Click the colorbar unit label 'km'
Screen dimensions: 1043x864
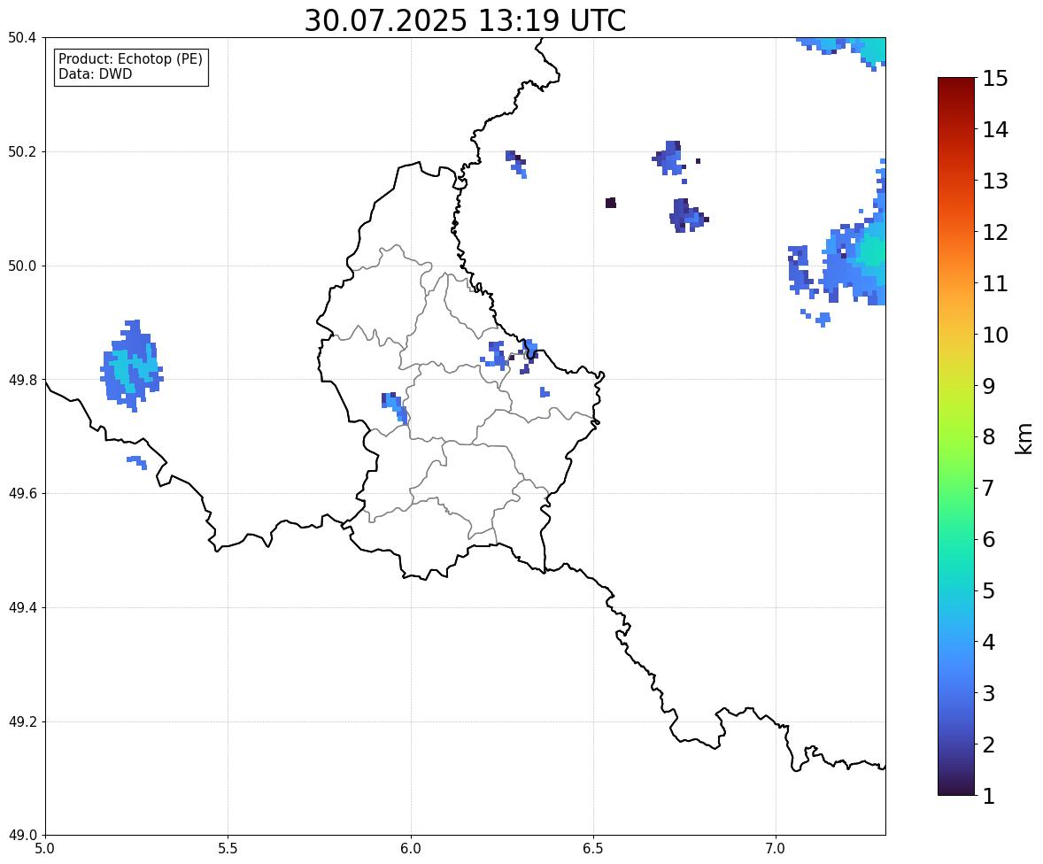1024,438
